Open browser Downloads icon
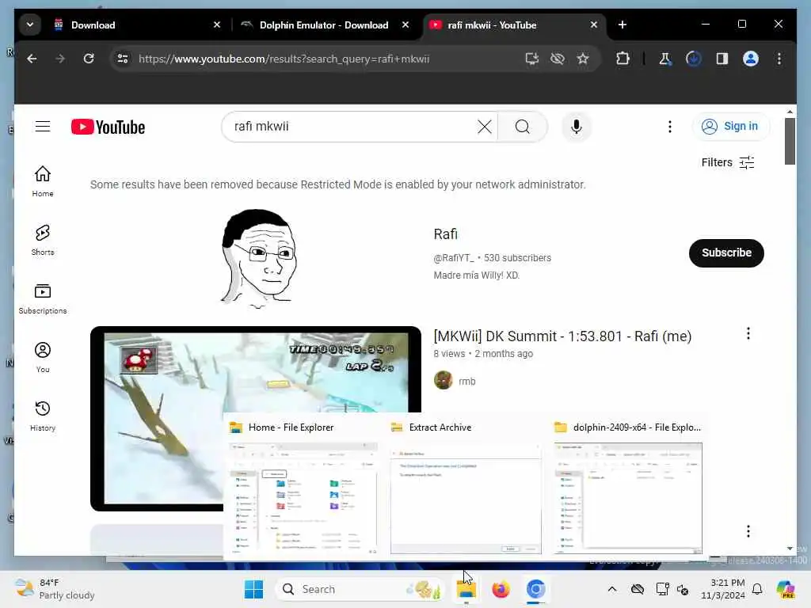The width and height of the screenshot is (811, 608). pyautogui.click(x=693, y=59)
